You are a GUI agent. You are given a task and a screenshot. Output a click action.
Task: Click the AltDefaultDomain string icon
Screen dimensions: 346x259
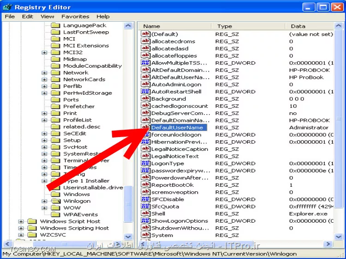pos(145,70)
